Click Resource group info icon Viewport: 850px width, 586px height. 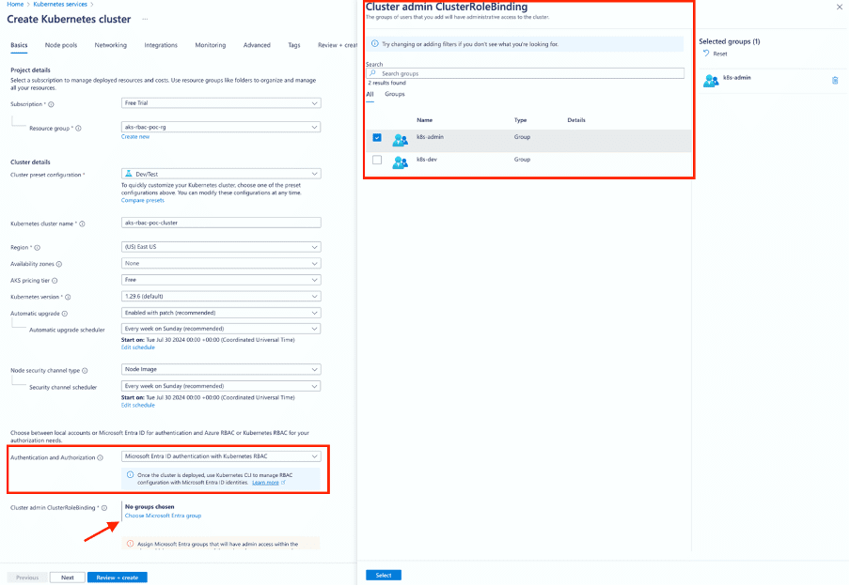point(78,129)
